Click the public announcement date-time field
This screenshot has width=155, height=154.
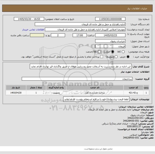[29, 19]
